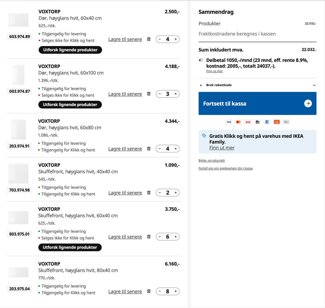This screenshot has height=308, width=325.
Task: Increase quantity of 80x40 cm Skuffefront
Action: tap(175, 291)
